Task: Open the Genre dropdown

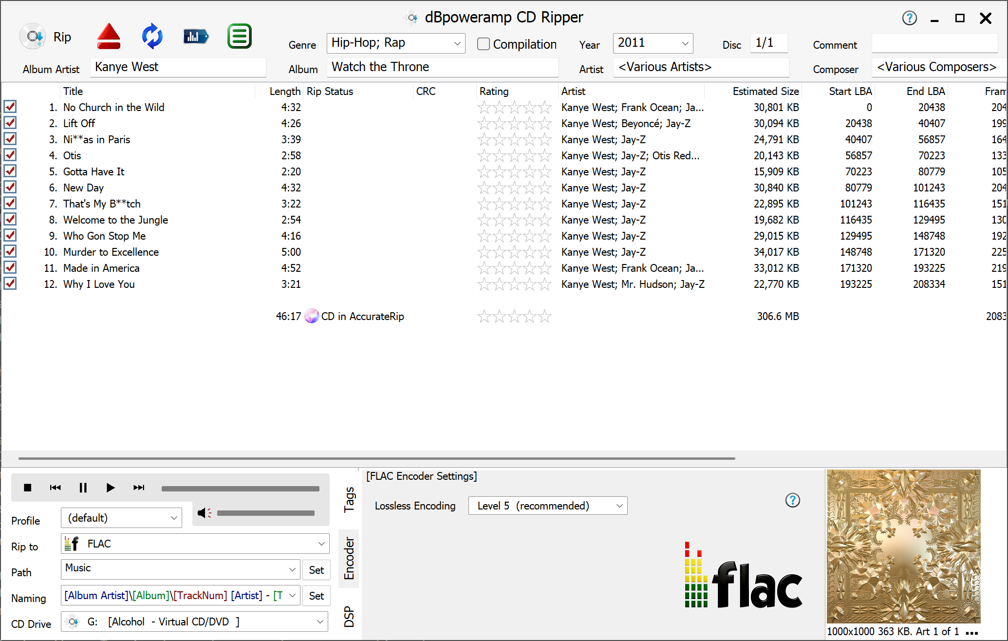Action: click(457, 43)
